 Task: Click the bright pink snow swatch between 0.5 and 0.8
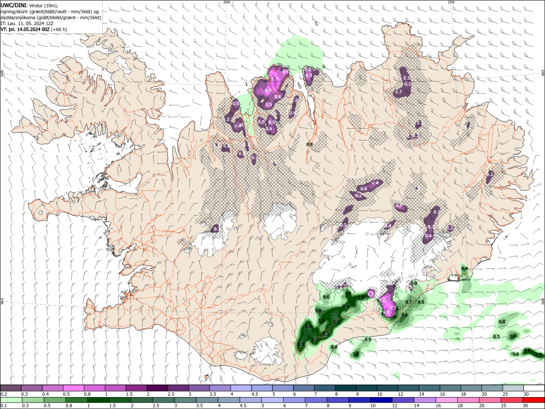click(74, 388)
